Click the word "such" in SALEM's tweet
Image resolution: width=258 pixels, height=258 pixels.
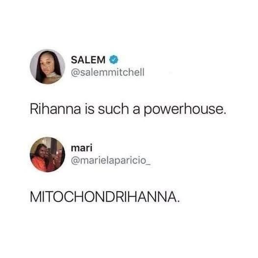tap(113, 109)
